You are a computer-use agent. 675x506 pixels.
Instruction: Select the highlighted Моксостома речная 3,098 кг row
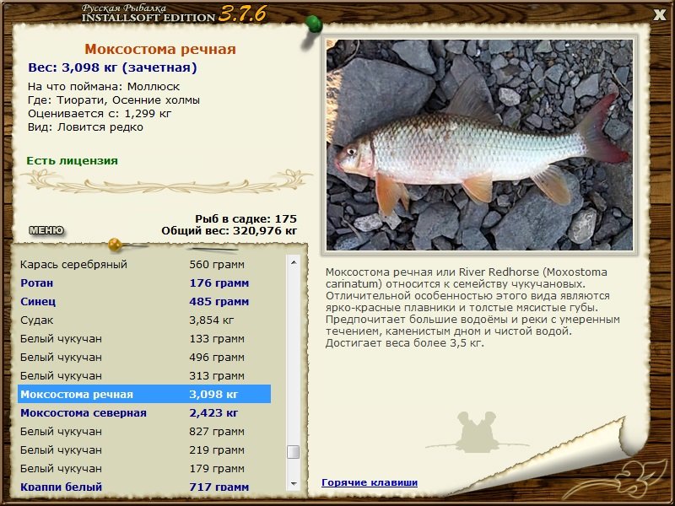coord(144,394)
